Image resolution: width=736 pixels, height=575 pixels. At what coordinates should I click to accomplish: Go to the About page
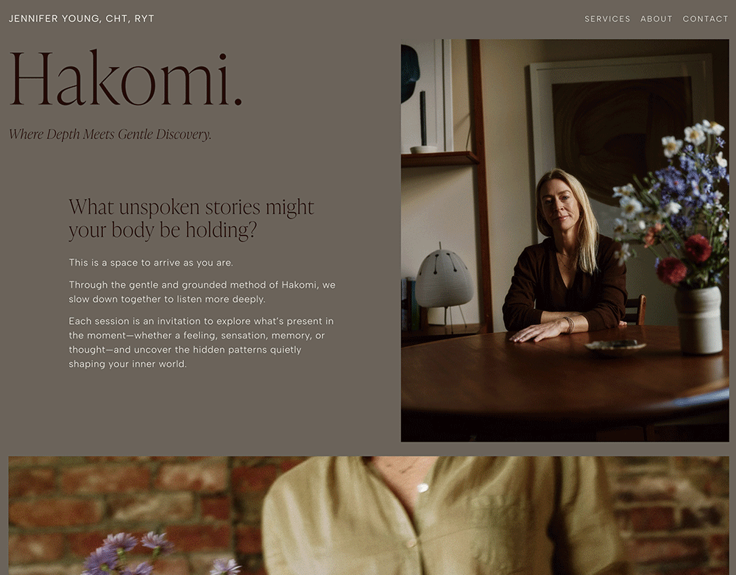(x=656, y=19)
